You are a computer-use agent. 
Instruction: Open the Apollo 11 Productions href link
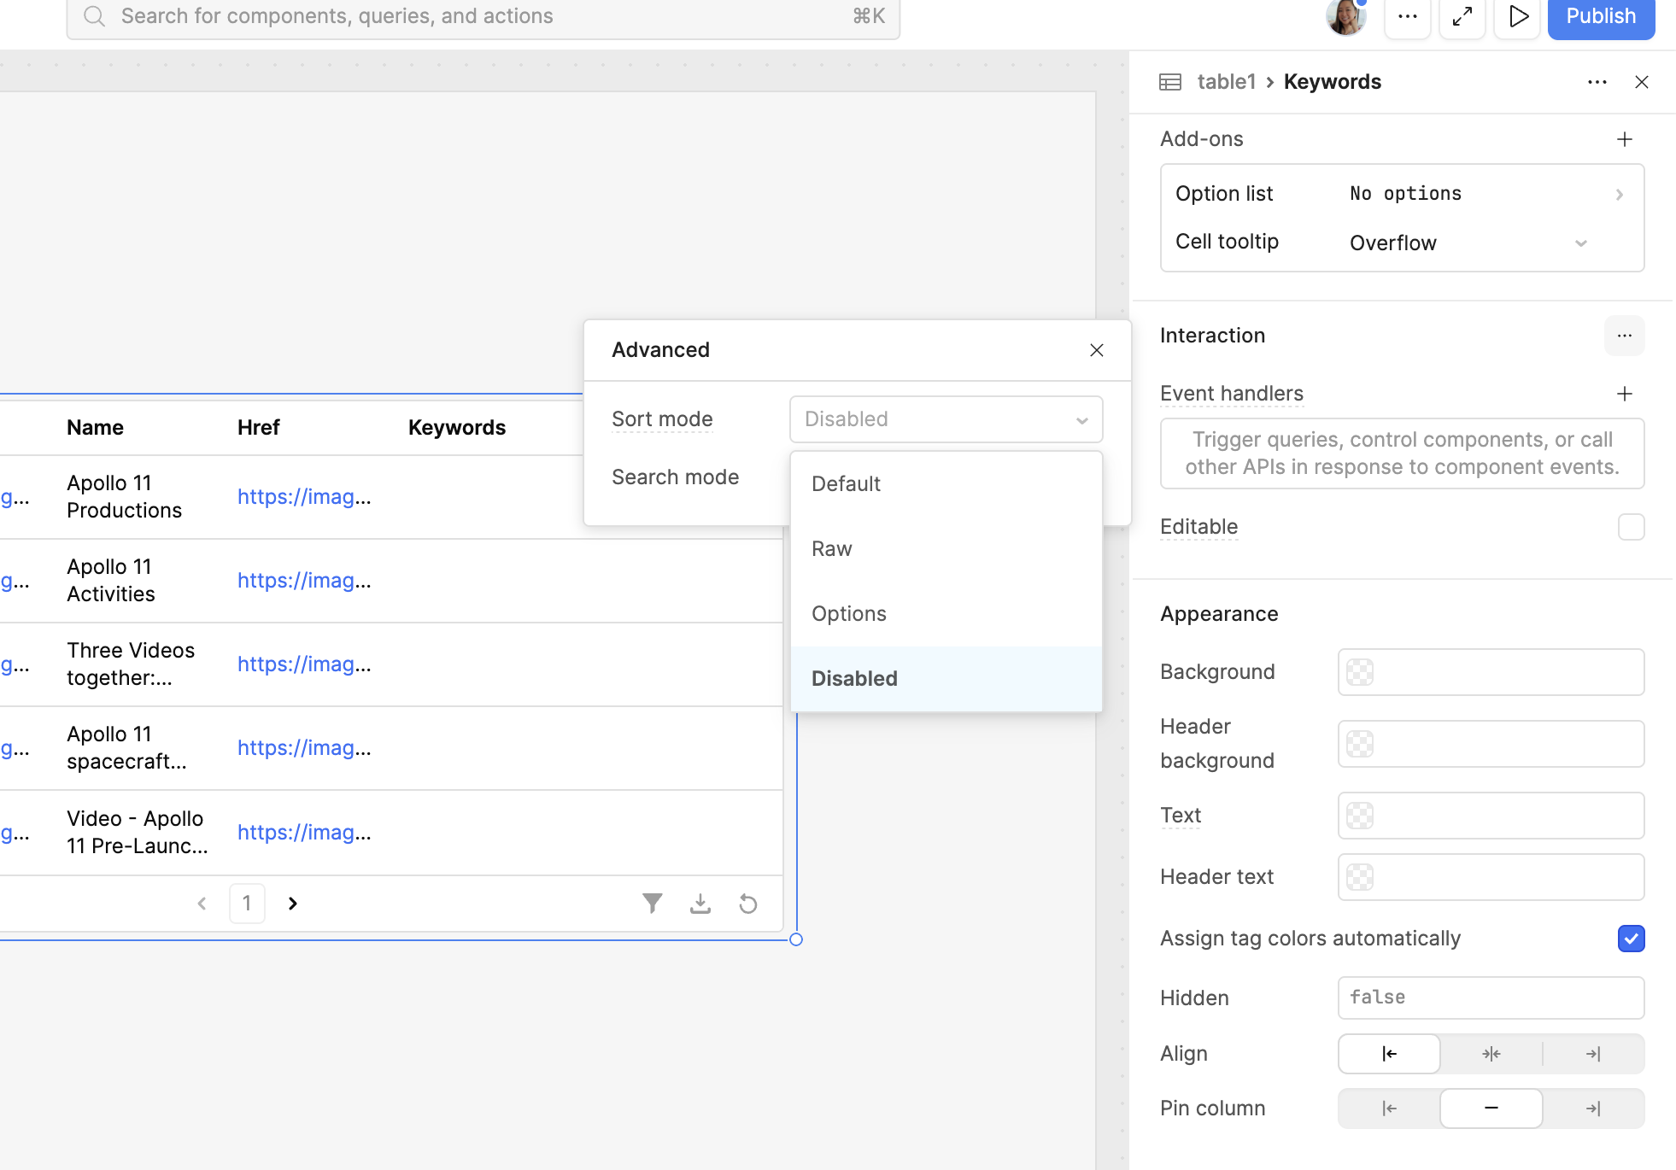pyautogui.click(x=304, y=497)
